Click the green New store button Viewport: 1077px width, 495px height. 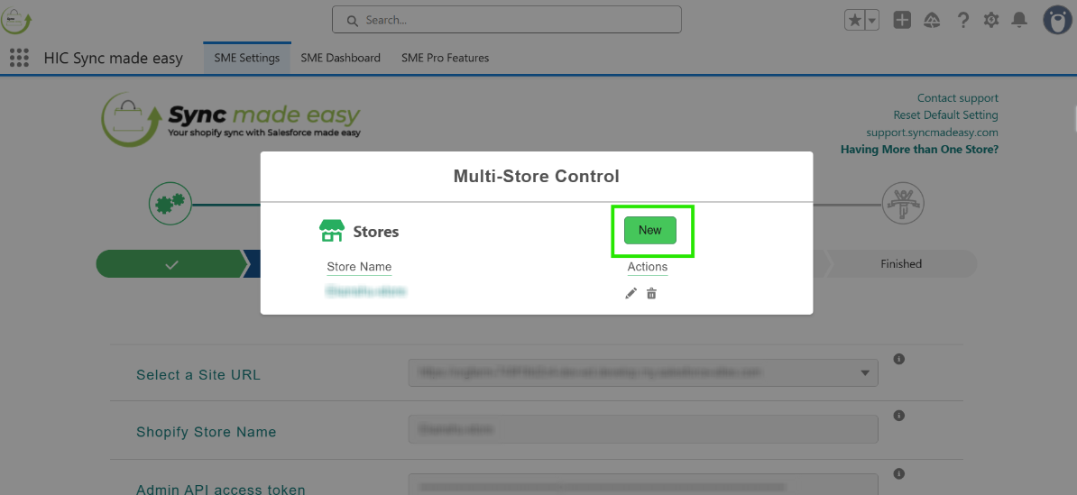(x=649, y=231)
